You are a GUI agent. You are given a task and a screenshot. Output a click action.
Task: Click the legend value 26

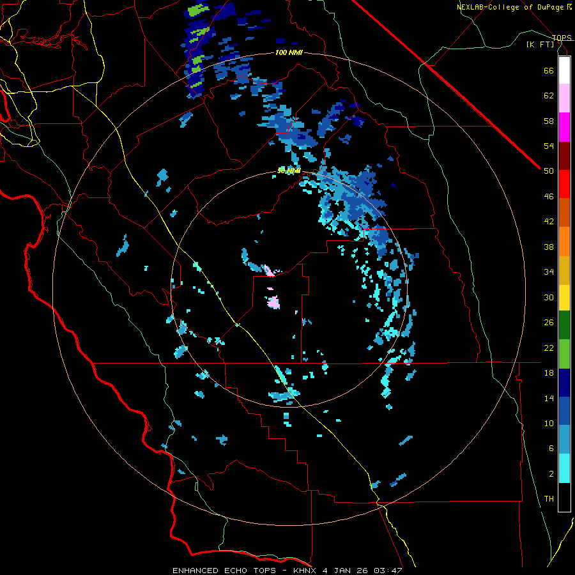pos(549,323)
